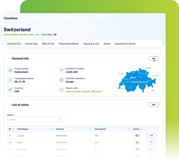Click the Number of Citizens icon
Image resolution: width=179 pixels, height=161 pixels.
click(x=62, y=70)
